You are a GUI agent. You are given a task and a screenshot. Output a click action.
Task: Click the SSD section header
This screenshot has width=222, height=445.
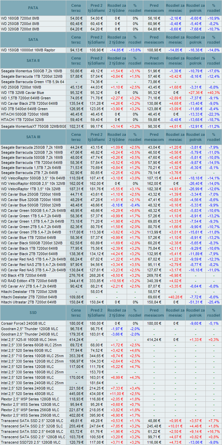click(33, 313)
